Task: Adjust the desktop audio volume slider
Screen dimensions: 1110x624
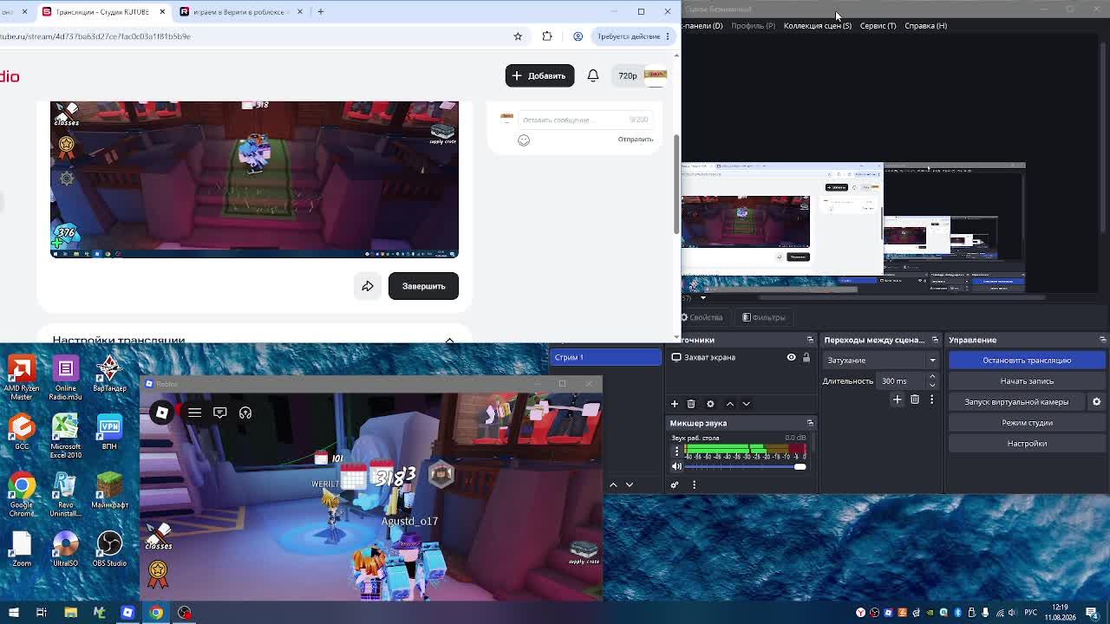Action: pos(746,467)
